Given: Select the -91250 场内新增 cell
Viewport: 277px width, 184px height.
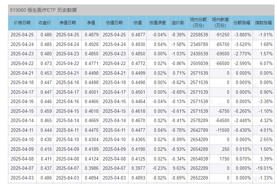Looking at the screenshot, I should 222,35.
